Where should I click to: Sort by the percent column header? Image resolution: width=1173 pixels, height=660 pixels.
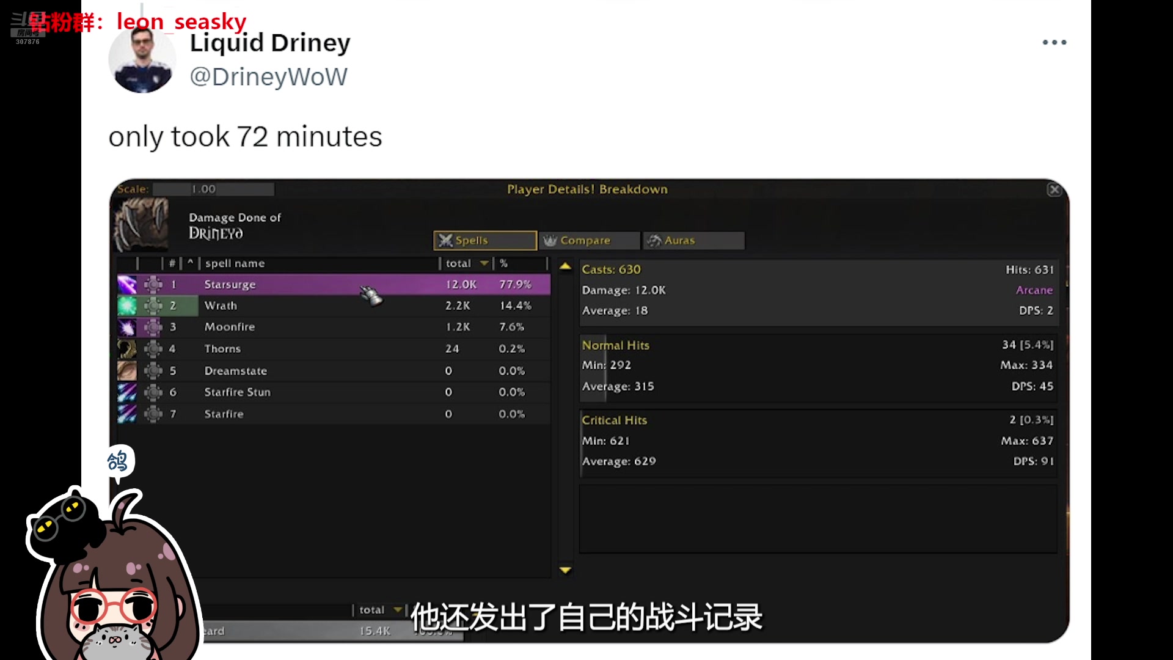pos(504,263)
